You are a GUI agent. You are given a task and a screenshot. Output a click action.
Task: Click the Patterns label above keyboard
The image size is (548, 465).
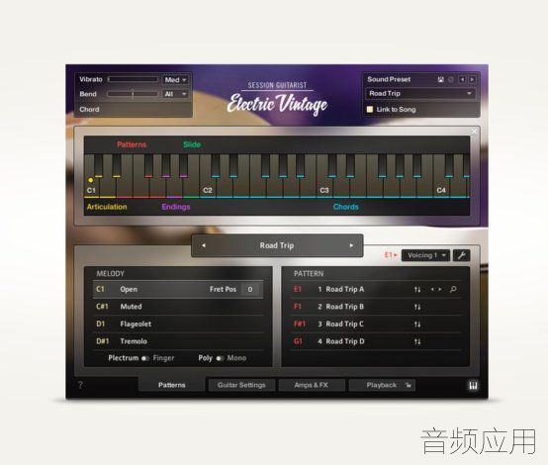coord(132,144)
